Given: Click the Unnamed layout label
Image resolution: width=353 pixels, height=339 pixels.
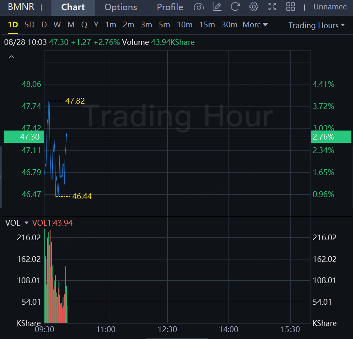Looking at the screenshot, I should 330,7.
